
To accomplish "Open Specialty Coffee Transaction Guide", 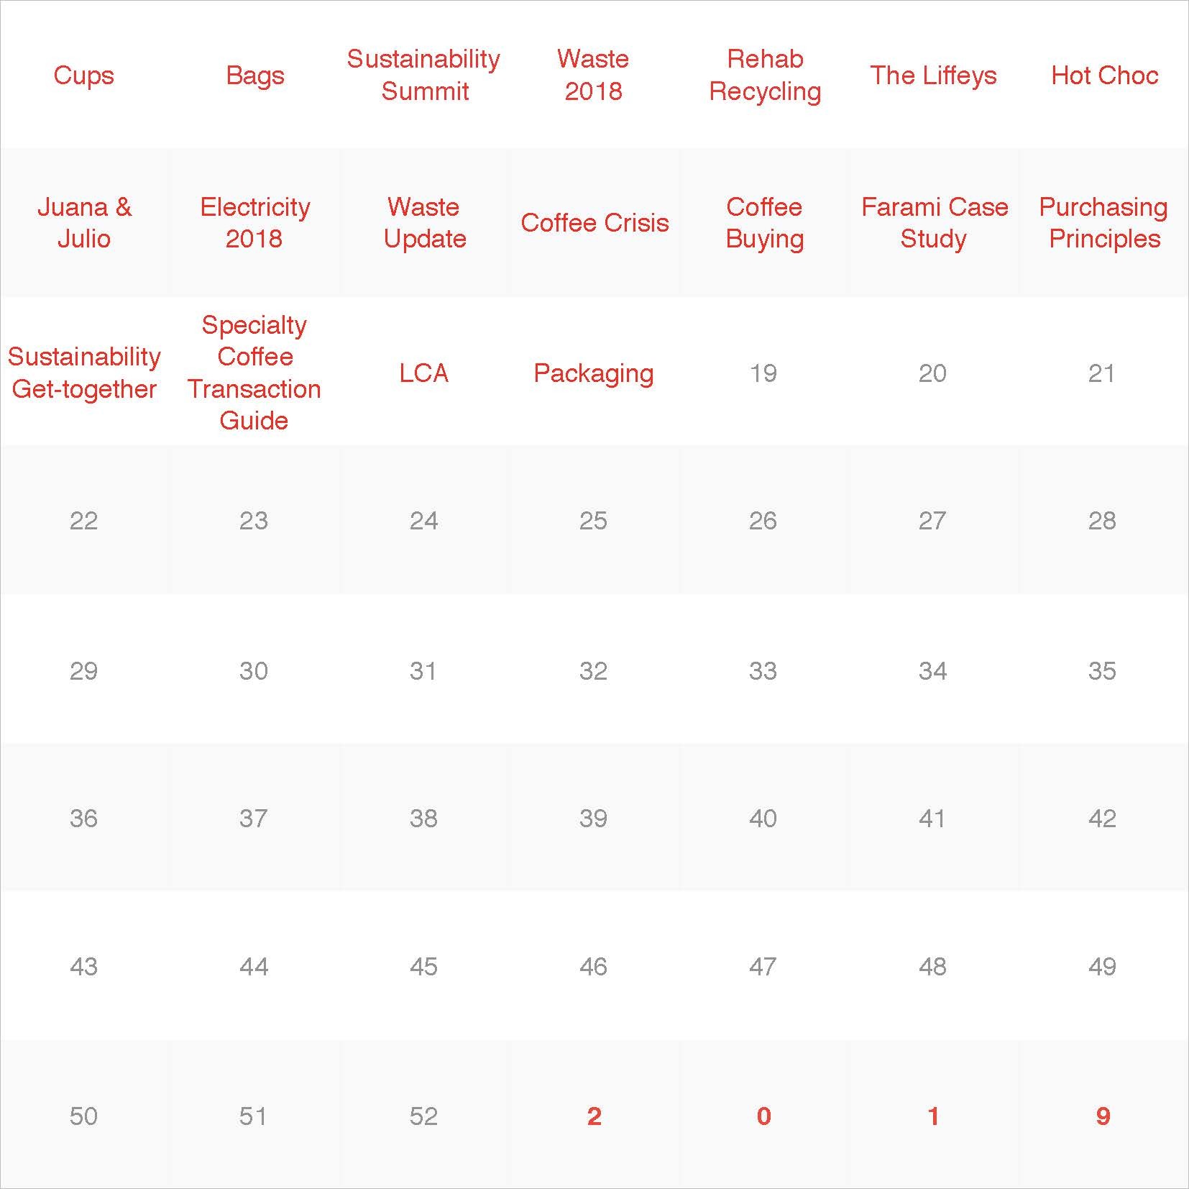I will coord(254,373).
